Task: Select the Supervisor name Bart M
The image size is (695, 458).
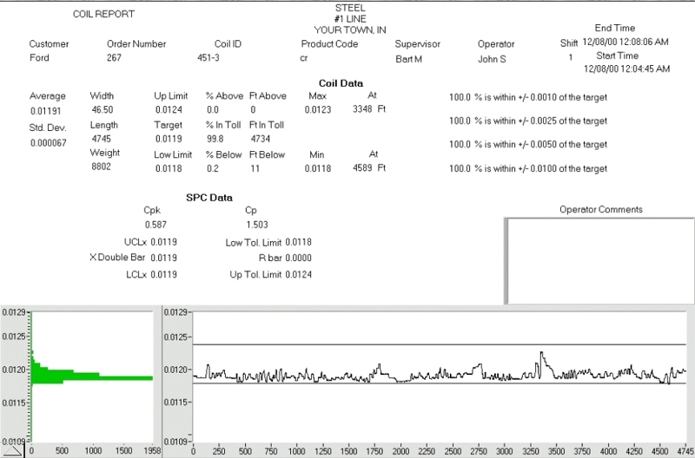Action: (x=412, y=58)
